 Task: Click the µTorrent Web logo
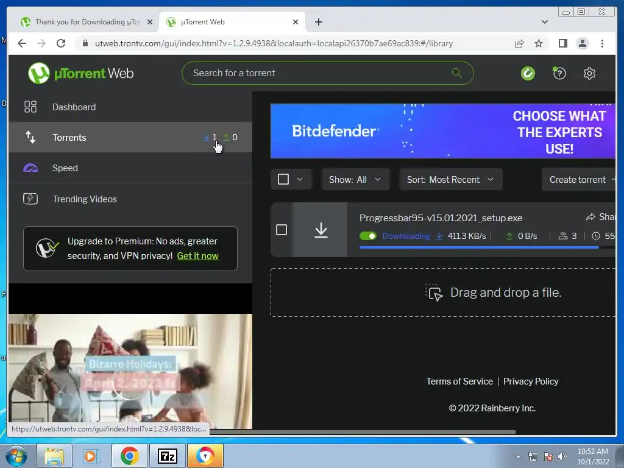click(81, 73)
